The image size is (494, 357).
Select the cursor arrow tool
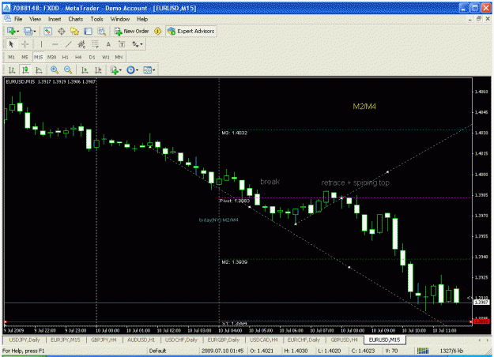click(x=11, y=44)
